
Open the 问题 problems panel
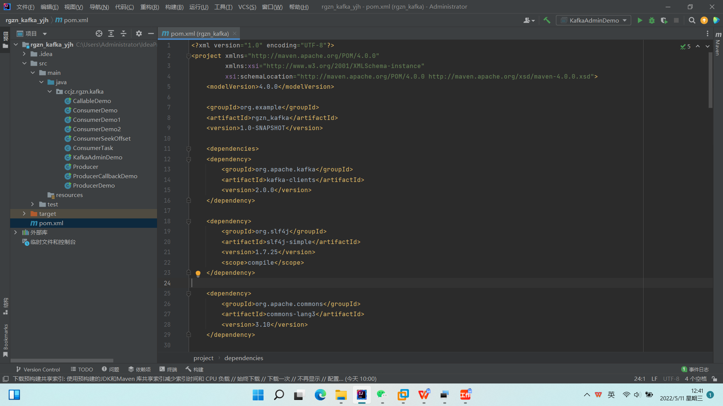click(110, 370)
